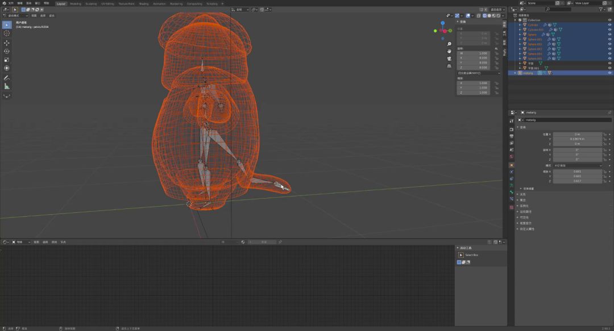Image resolution: width=614 pixels, height=331 pixels.
Task: Open the Animation workspace tab
Action: coord(159,3)
